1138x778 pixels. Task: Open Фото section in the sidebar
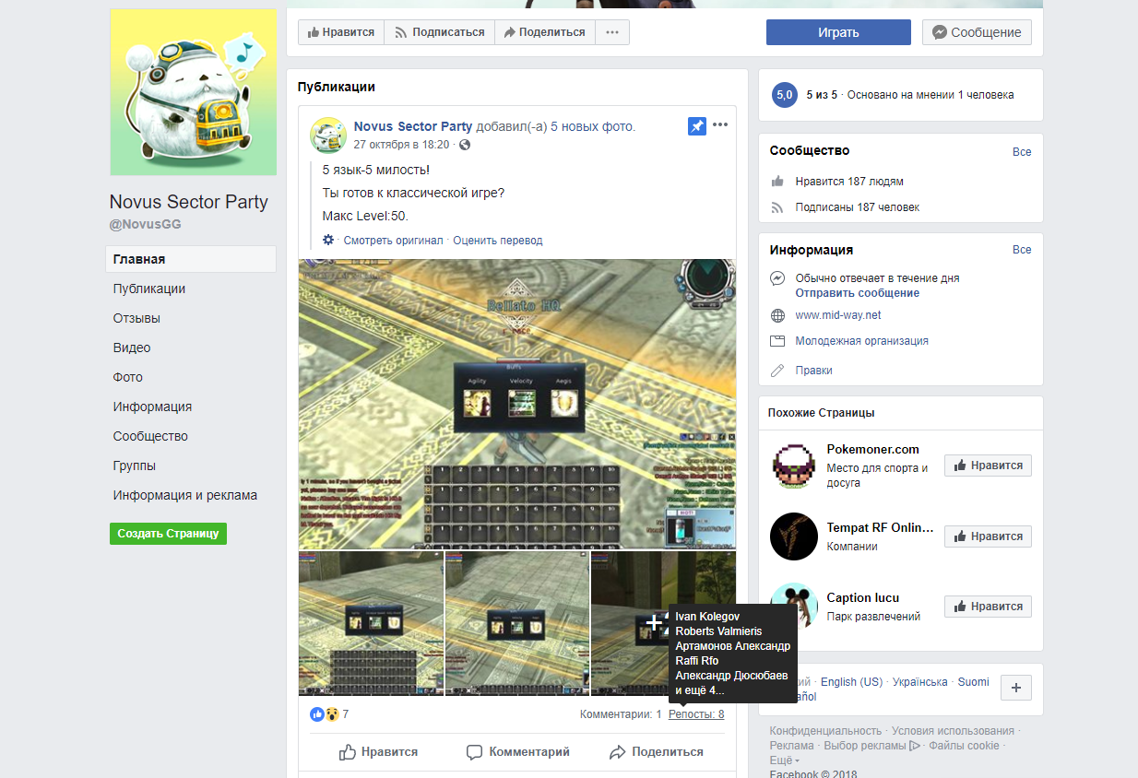128,377
